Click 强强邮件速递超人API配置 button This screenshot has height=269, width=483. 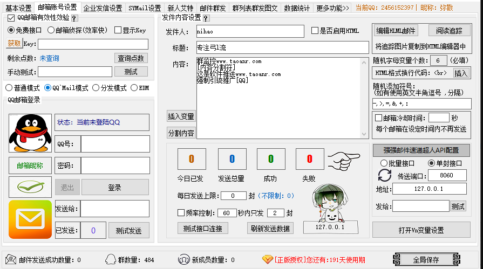[421, 150]
